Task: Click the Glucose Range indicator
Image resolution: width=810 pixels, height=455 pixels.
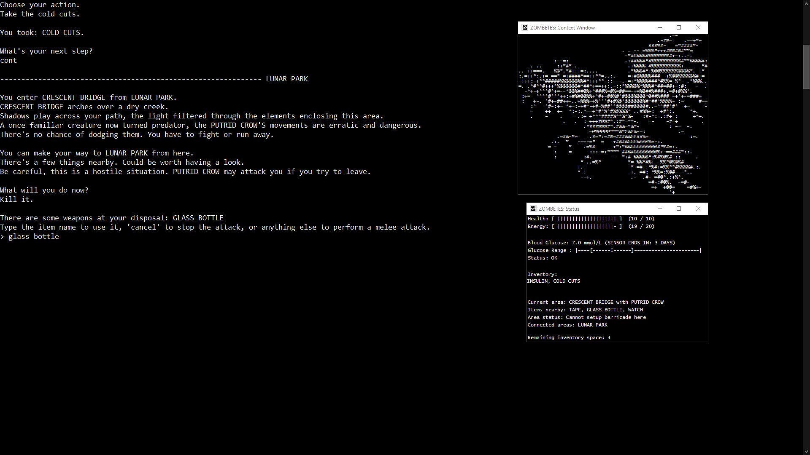Action: (638, 251)
